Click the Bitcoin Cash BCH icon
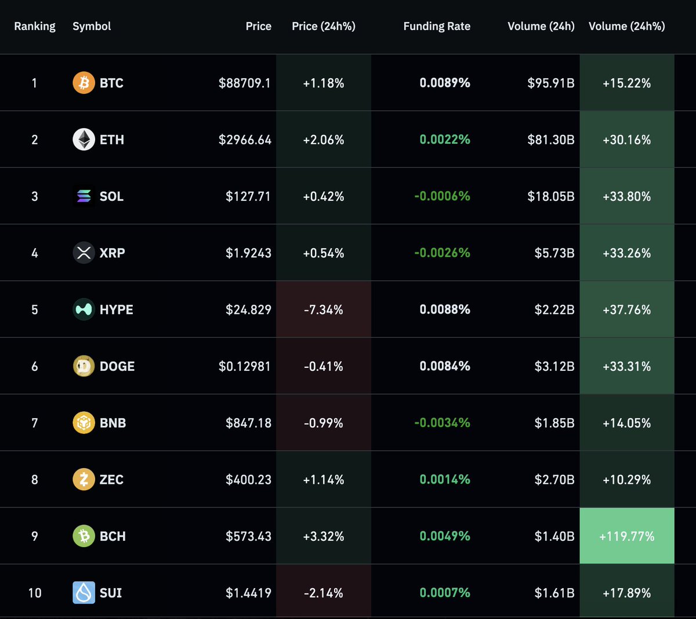 [x=84, y=536]
